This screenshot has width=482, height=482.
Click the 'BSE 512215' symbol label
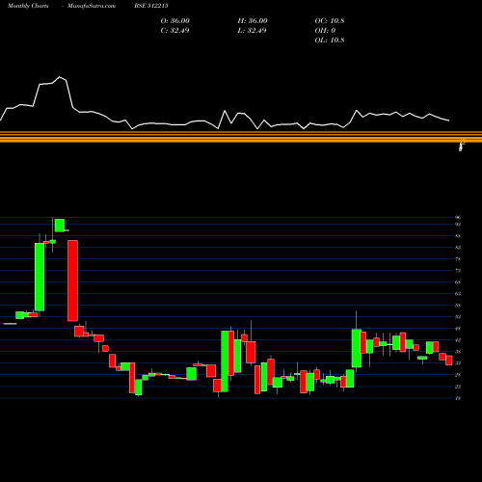pyautogui.click(x=151, y=6)
